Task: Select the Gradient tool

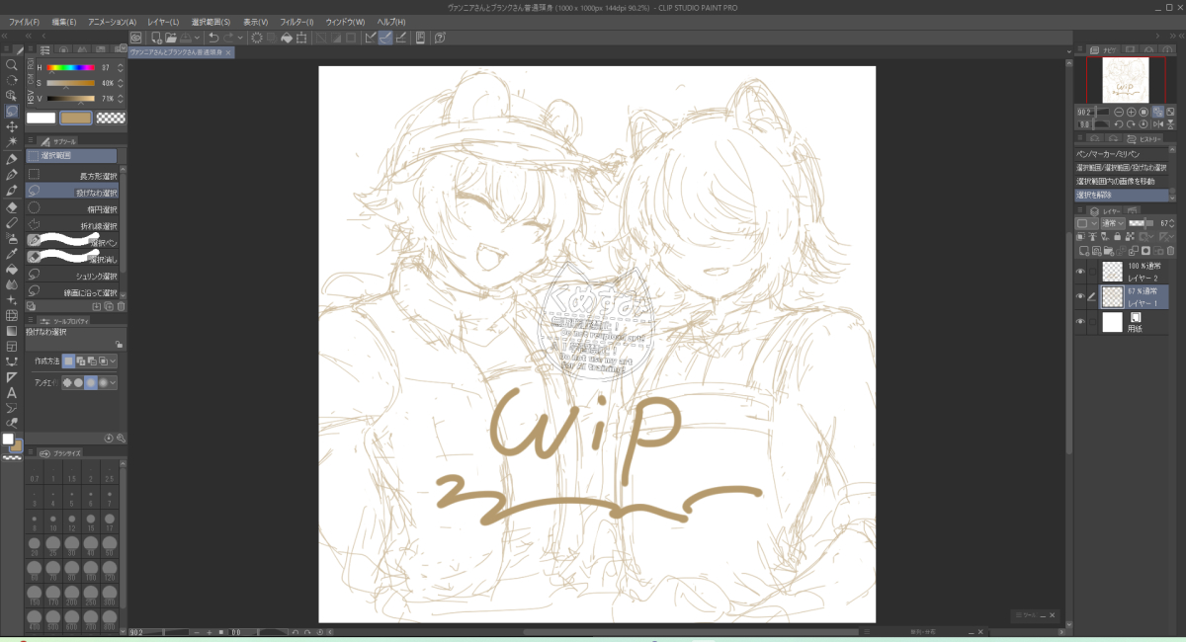Action: click(12, 331)
